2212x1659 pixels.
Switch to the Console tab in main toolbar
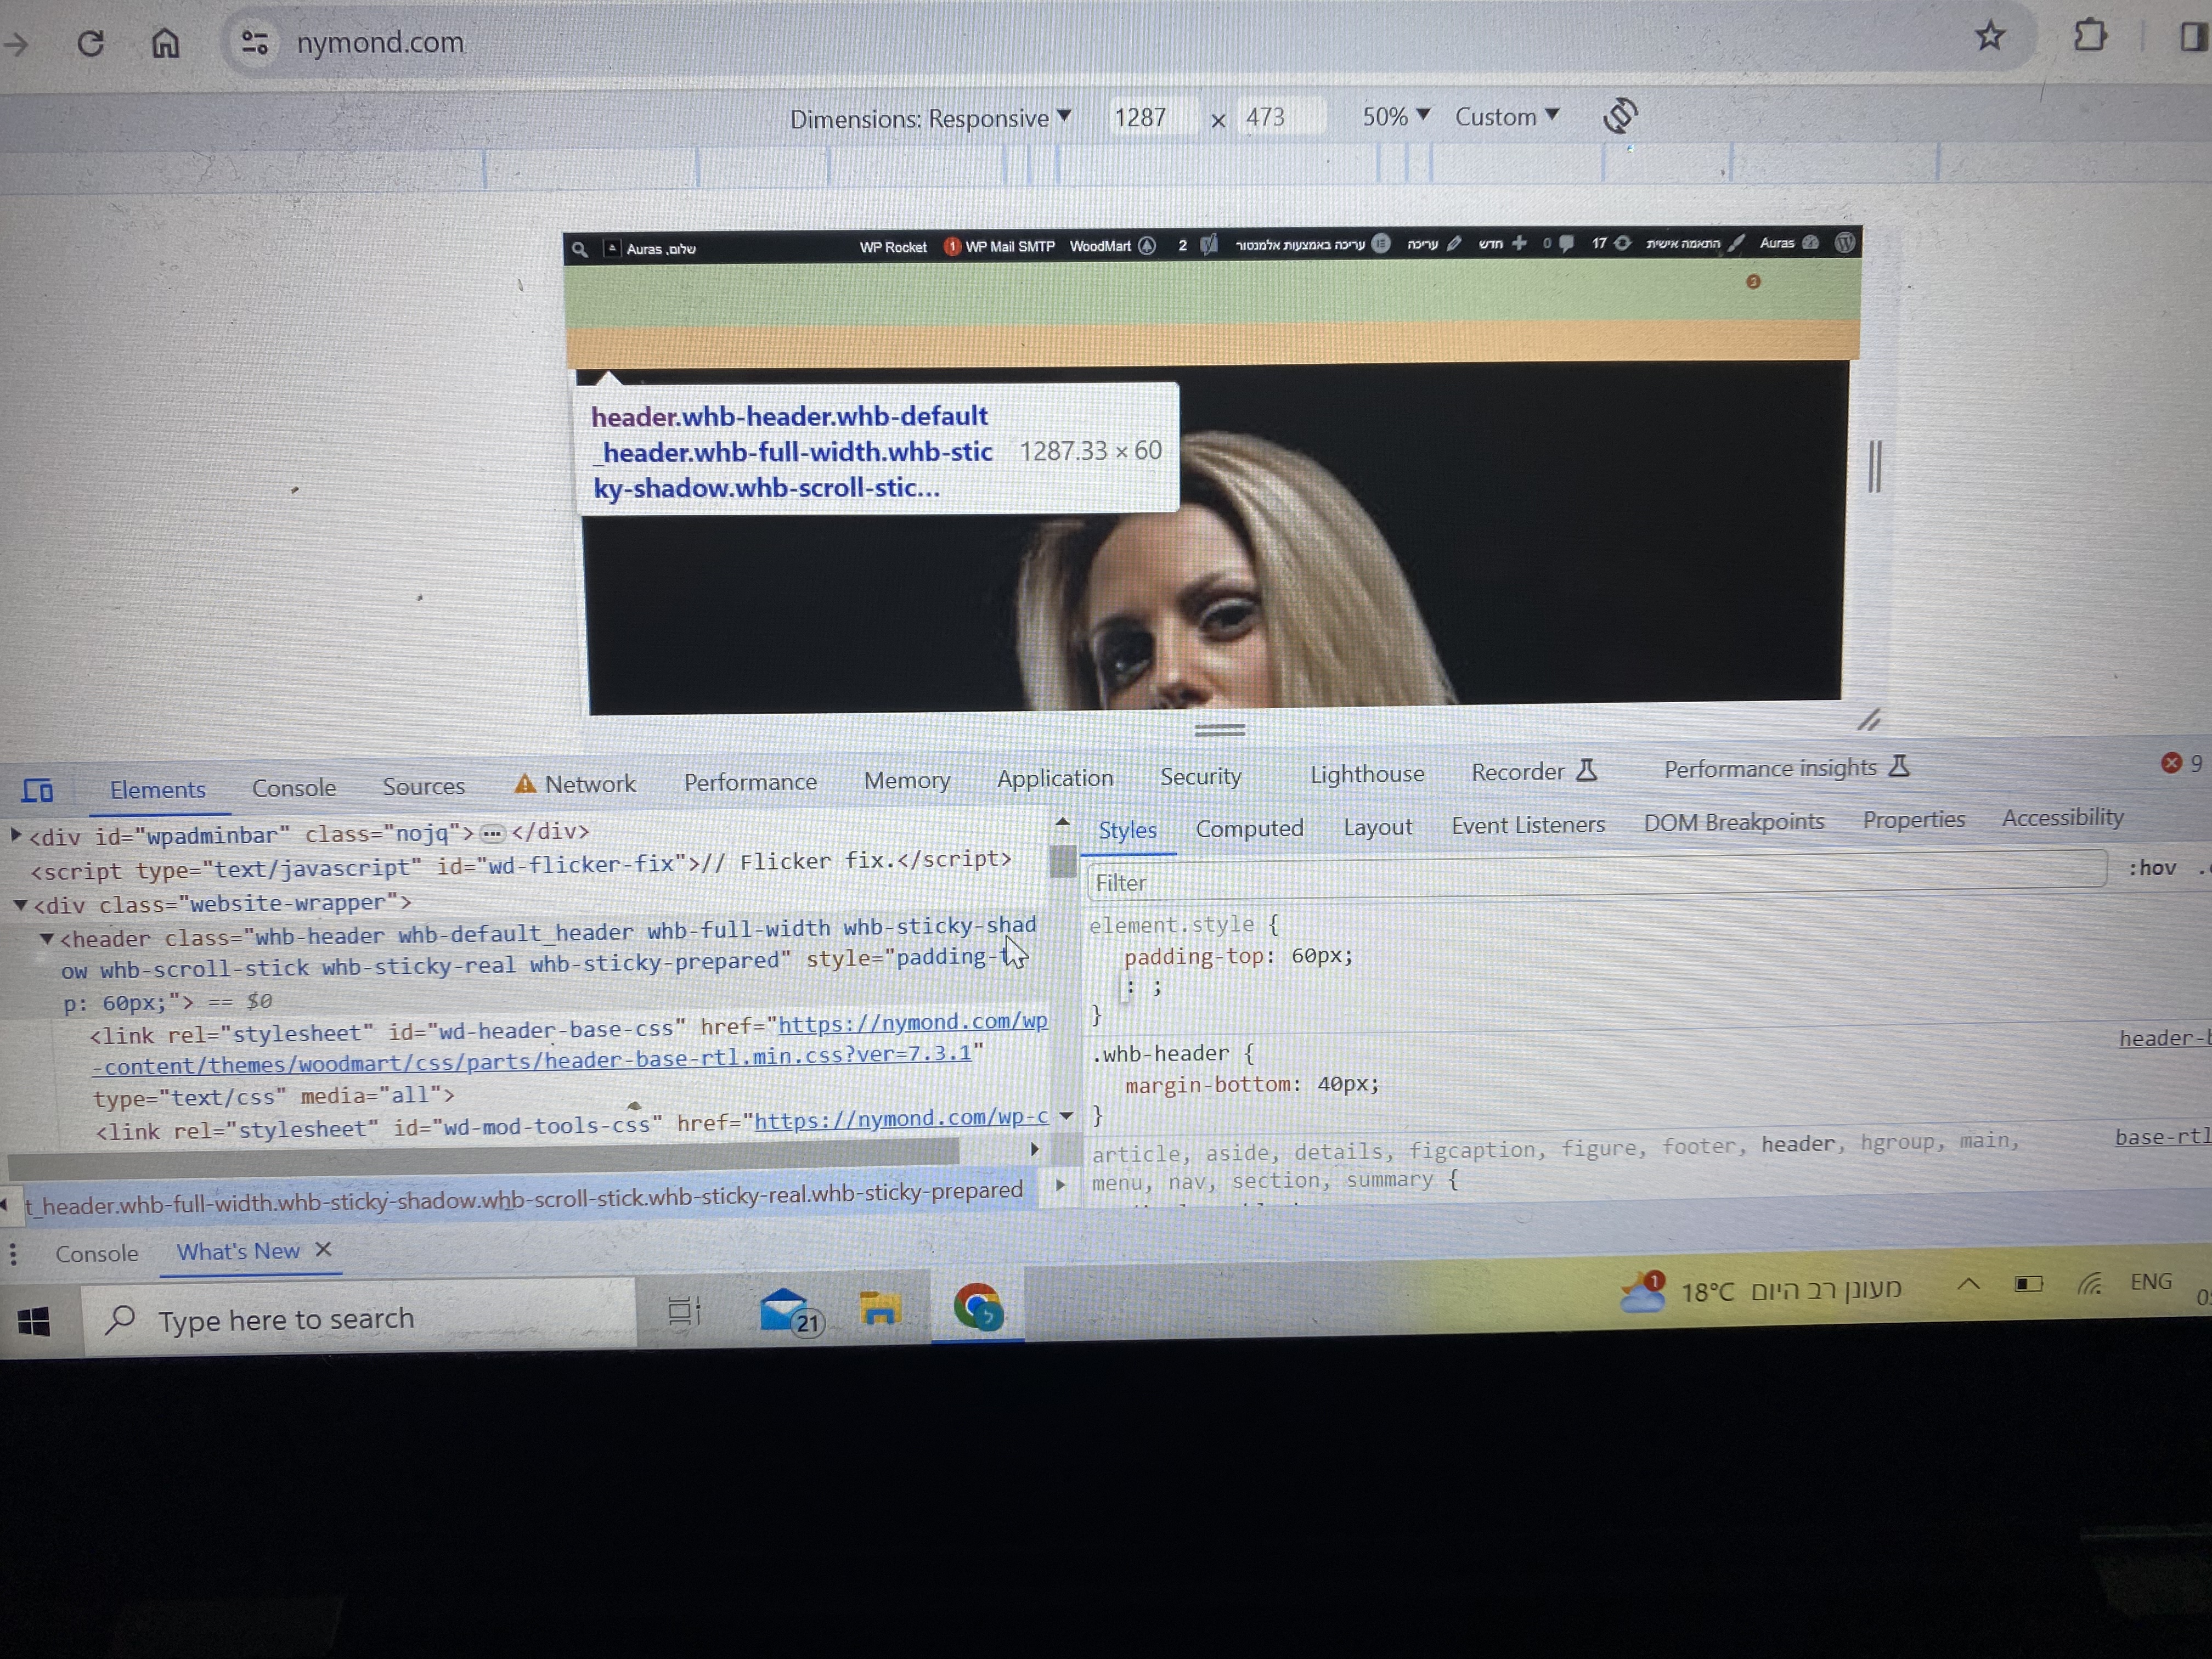click(294, 788)
